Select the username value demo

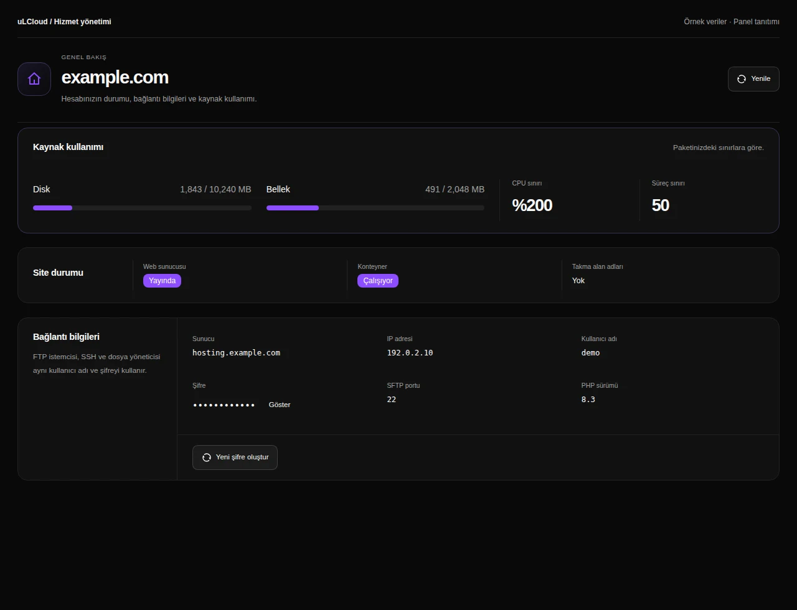click(591, 353)
